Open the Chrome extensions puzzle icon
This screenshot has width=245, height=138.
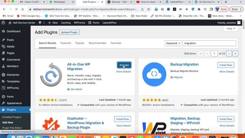[x=199, y=9]
